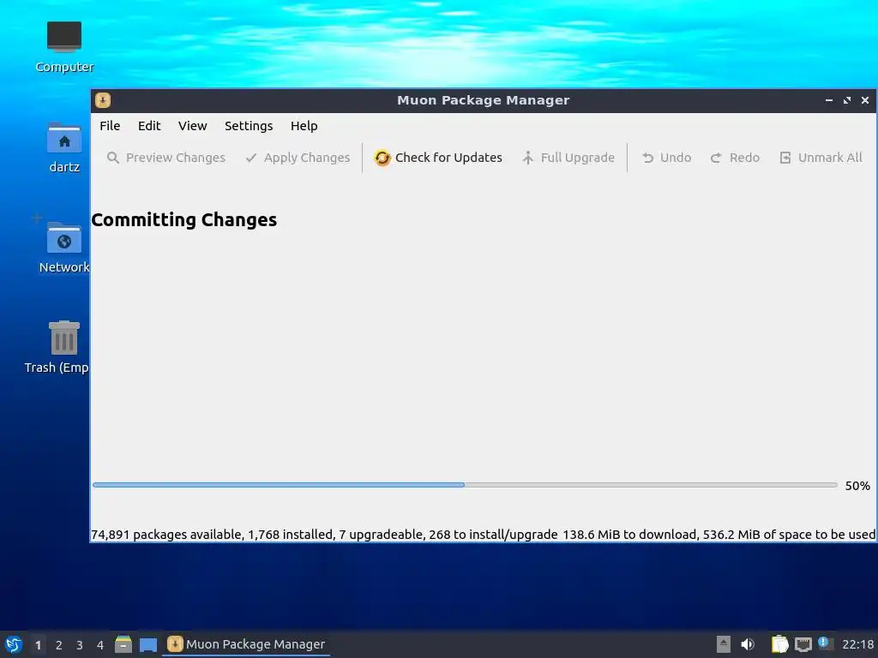Open the File menu

pyautogui.click(x=110, y=126)
